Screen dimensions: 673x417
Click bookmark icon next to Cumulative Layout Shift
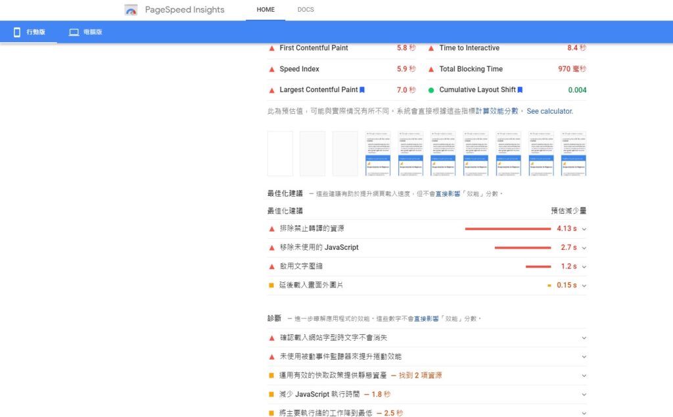pyautogui.click(x=520, y=90)
